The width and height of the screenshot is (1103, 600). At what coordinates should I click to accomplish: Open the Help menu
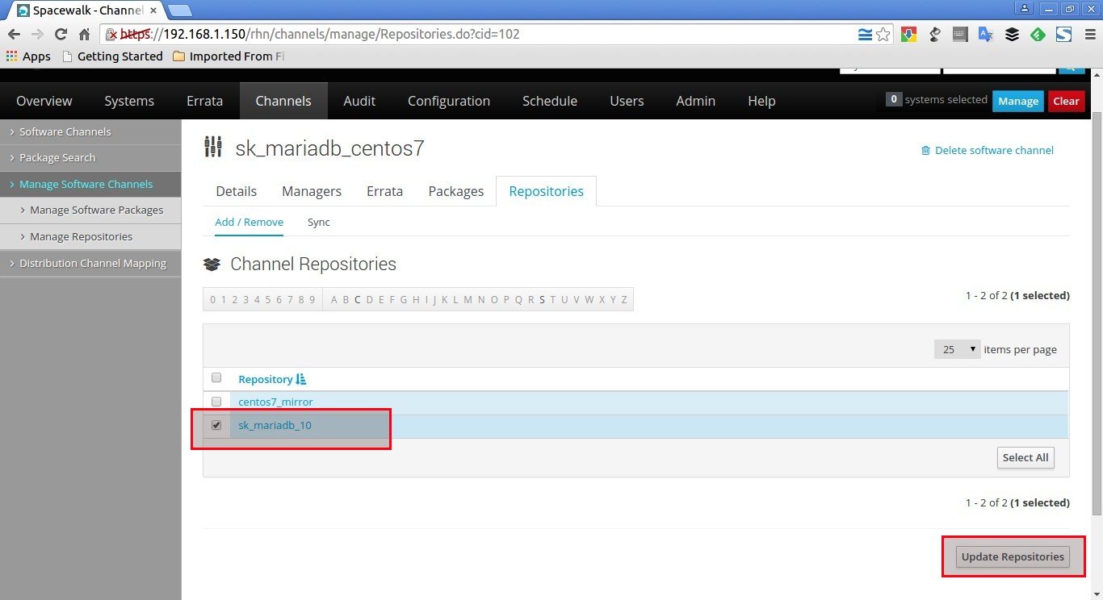click(x=761, y=101)
